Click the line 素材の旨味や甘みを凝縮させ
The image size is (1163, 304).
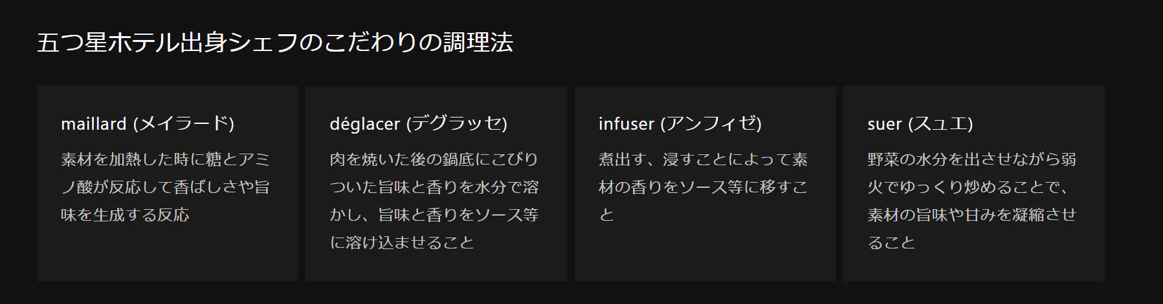971,215
